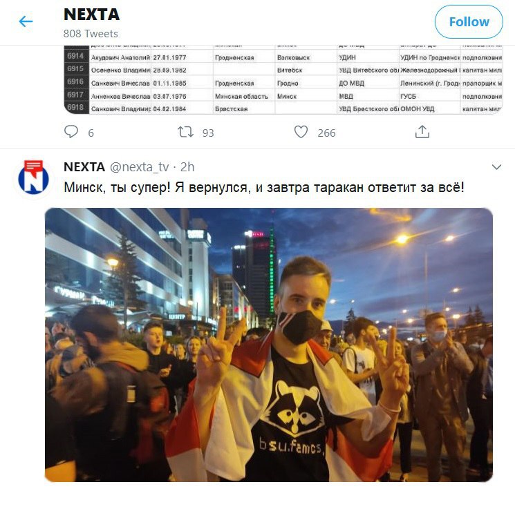The width and height of the screenshot is (515, 509).
Task: View the 266 likes count
Action: (x=326, y=133)
